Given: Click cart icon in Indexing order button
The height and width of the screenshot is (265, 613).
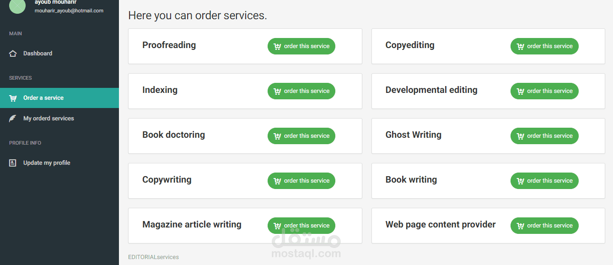Looking at the screenshot, I should pyautogui.click(x=277, y=91).
